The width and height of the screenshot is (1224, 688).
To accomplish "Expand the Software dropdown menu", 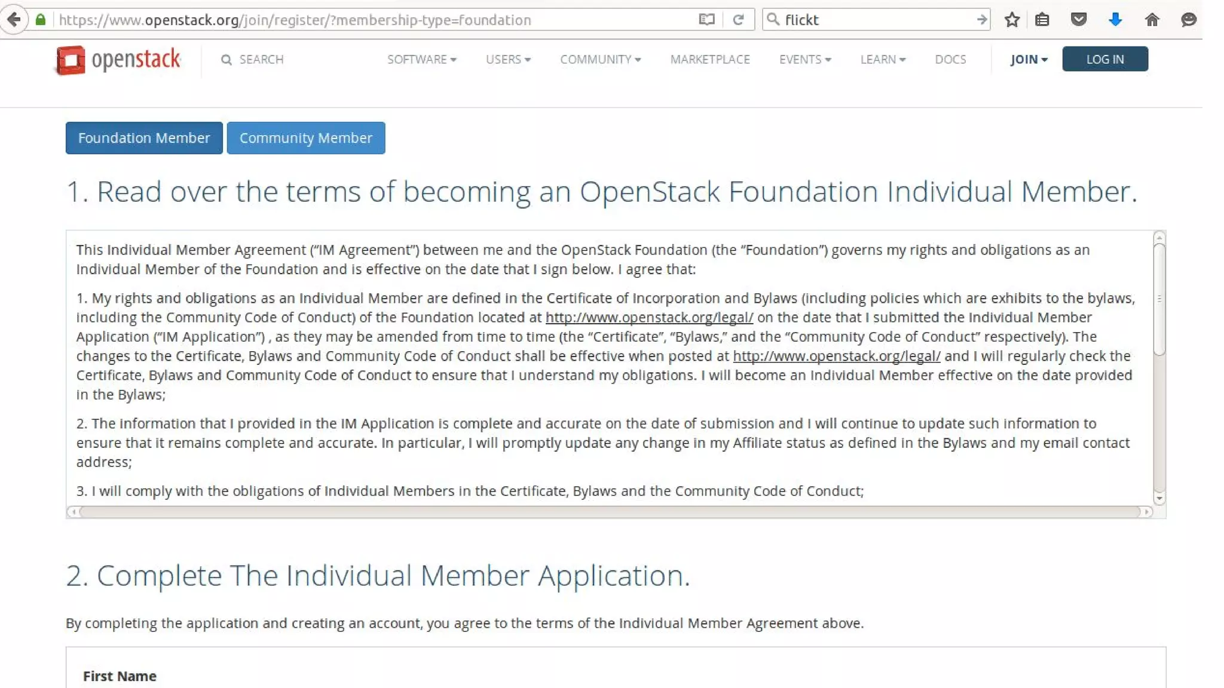I will (x=421, y=60).
